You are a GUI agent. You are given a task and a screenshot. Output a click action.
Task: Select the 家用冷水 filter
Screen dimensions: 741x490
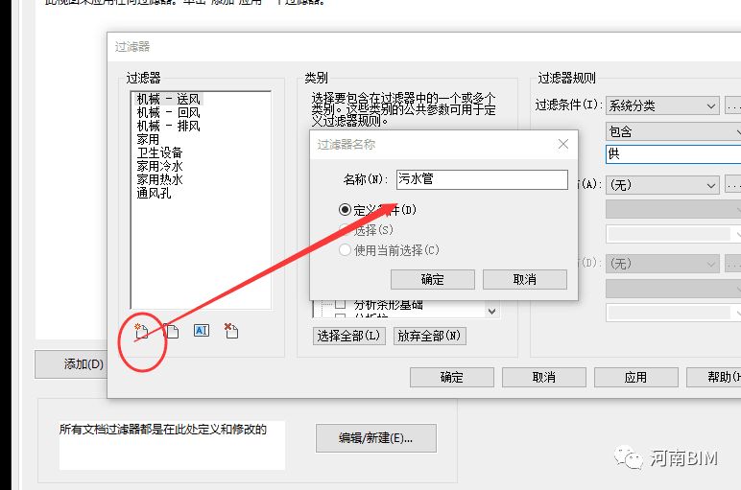click(x=159, y=166)
